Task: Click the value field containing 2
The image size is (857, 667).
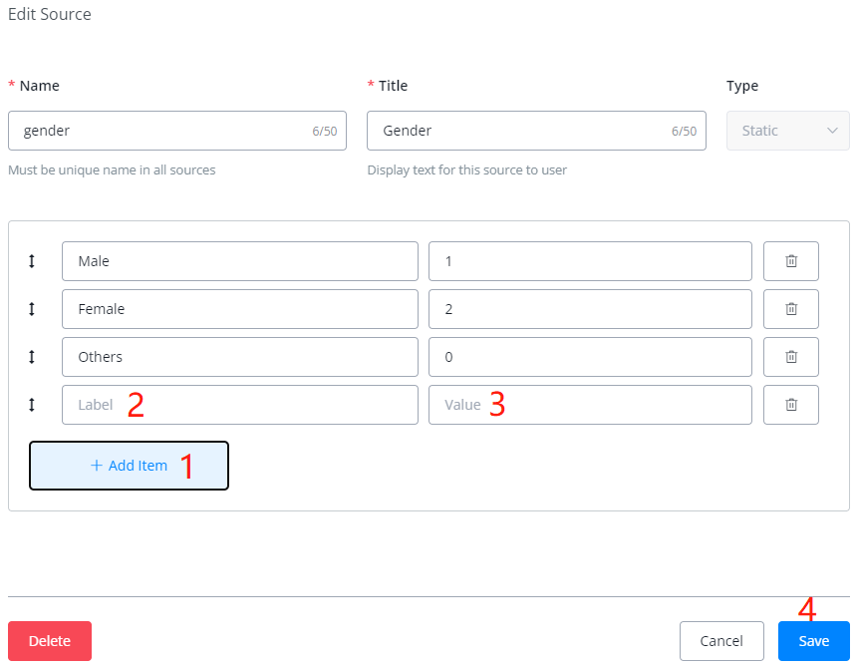Action: [x=590, y=309]
